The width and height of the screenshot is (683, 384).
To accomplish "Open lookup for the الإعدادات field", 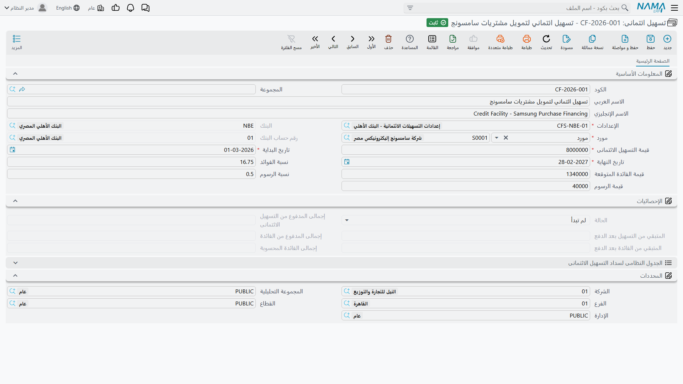I will tap(347, 126).
